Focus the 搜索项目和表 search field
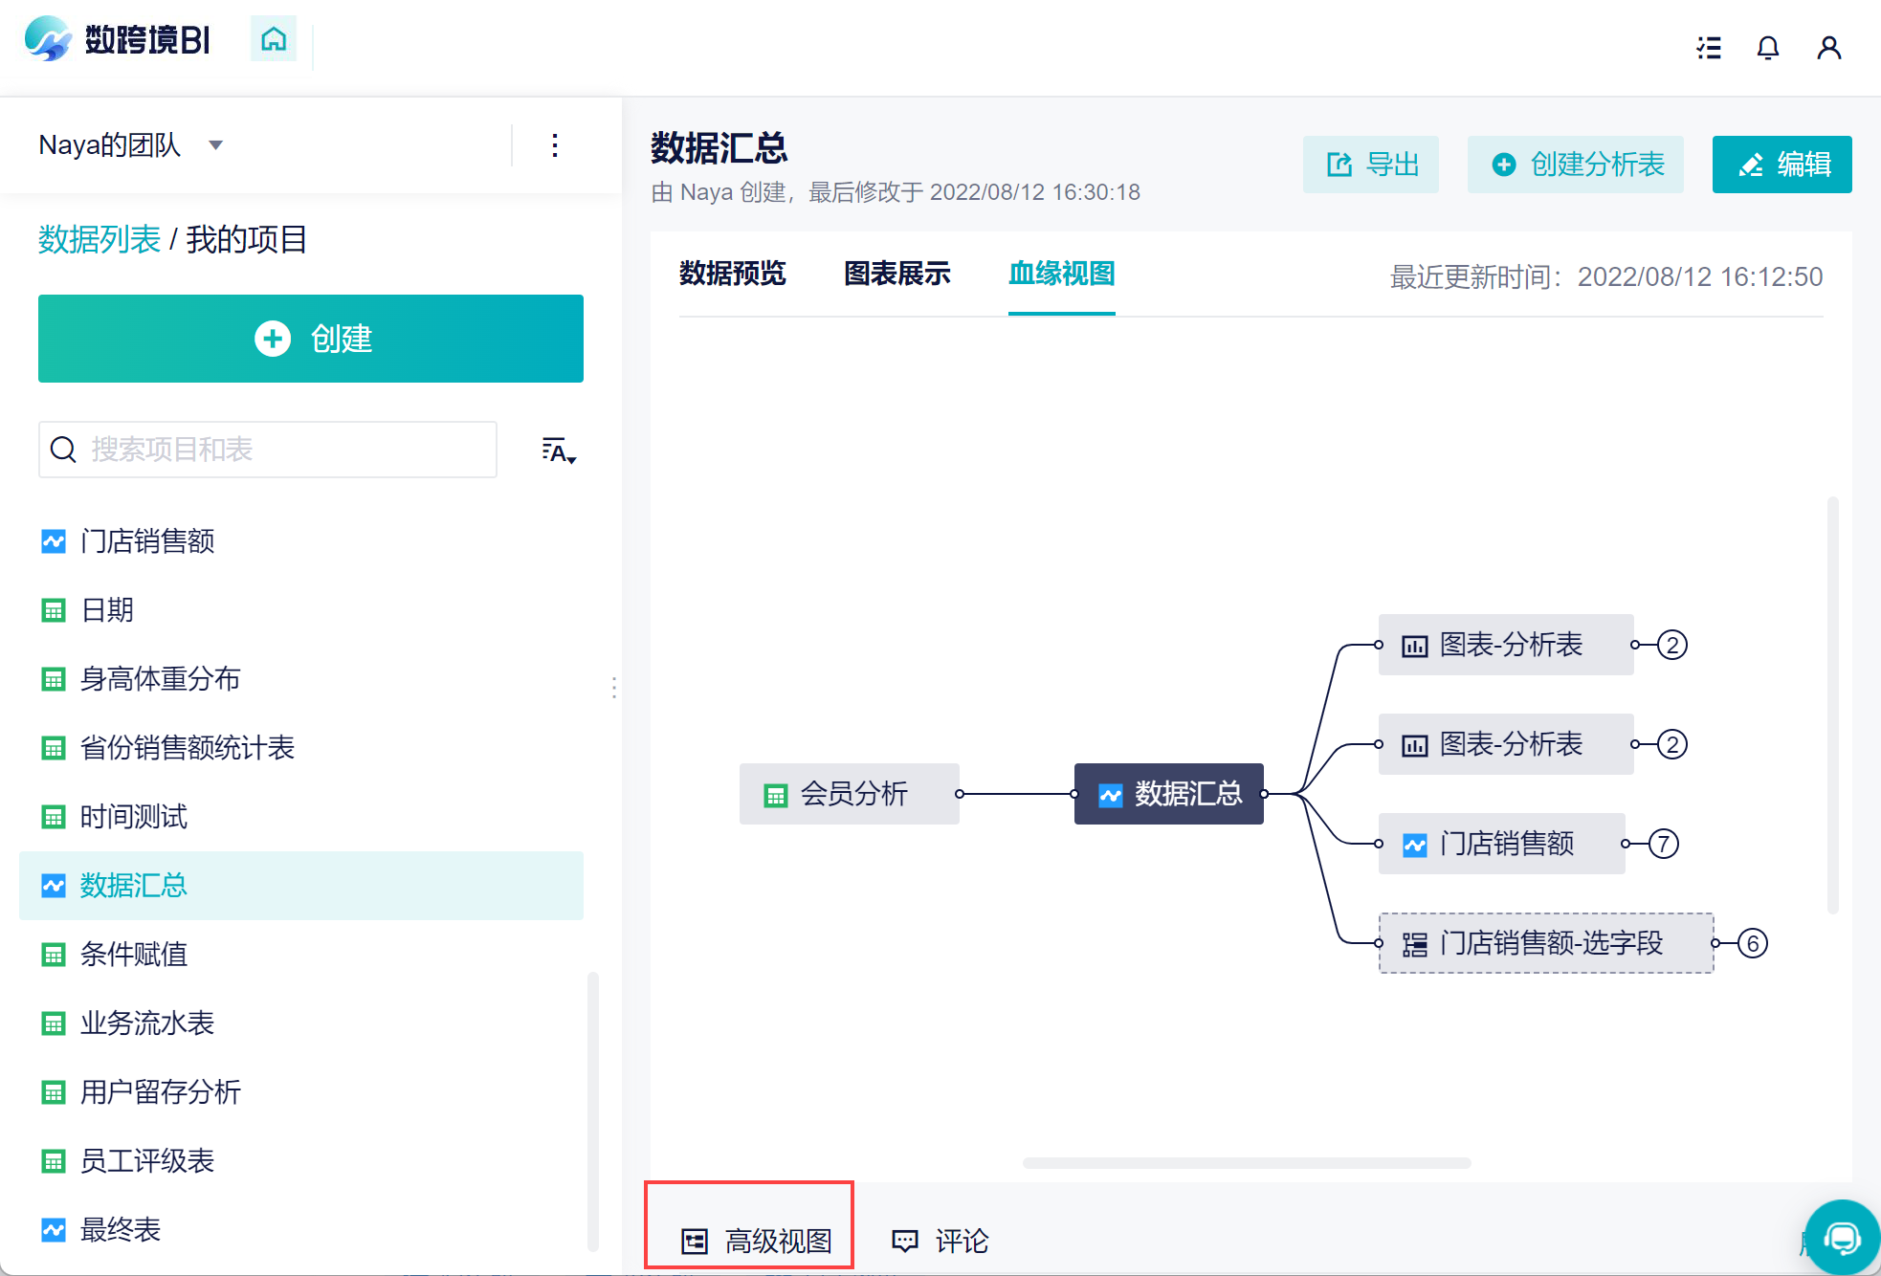 [x=268, y=450]
